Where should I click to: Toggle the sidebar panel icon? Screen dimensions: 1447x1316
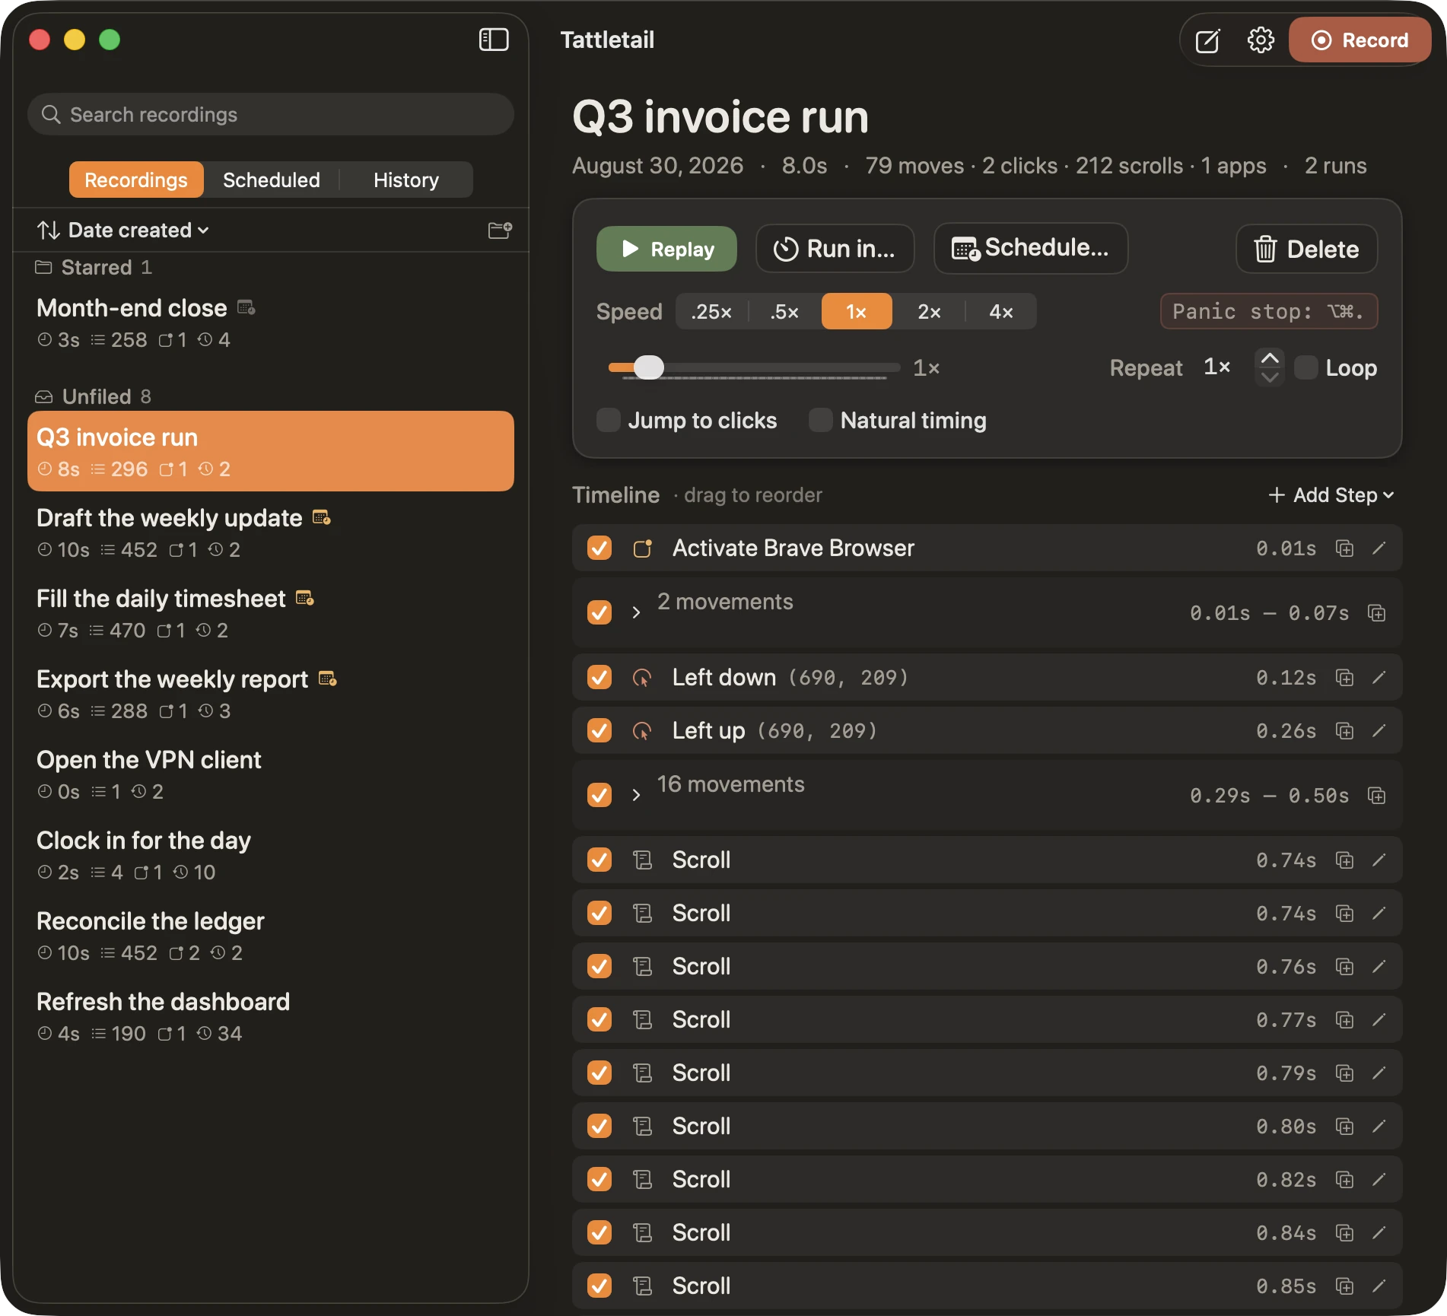coord(494,40)
